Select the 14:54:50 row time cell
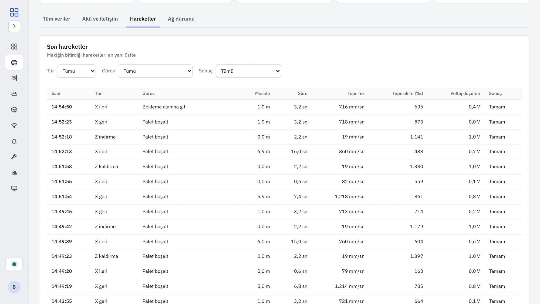 (x=62, y=107)
